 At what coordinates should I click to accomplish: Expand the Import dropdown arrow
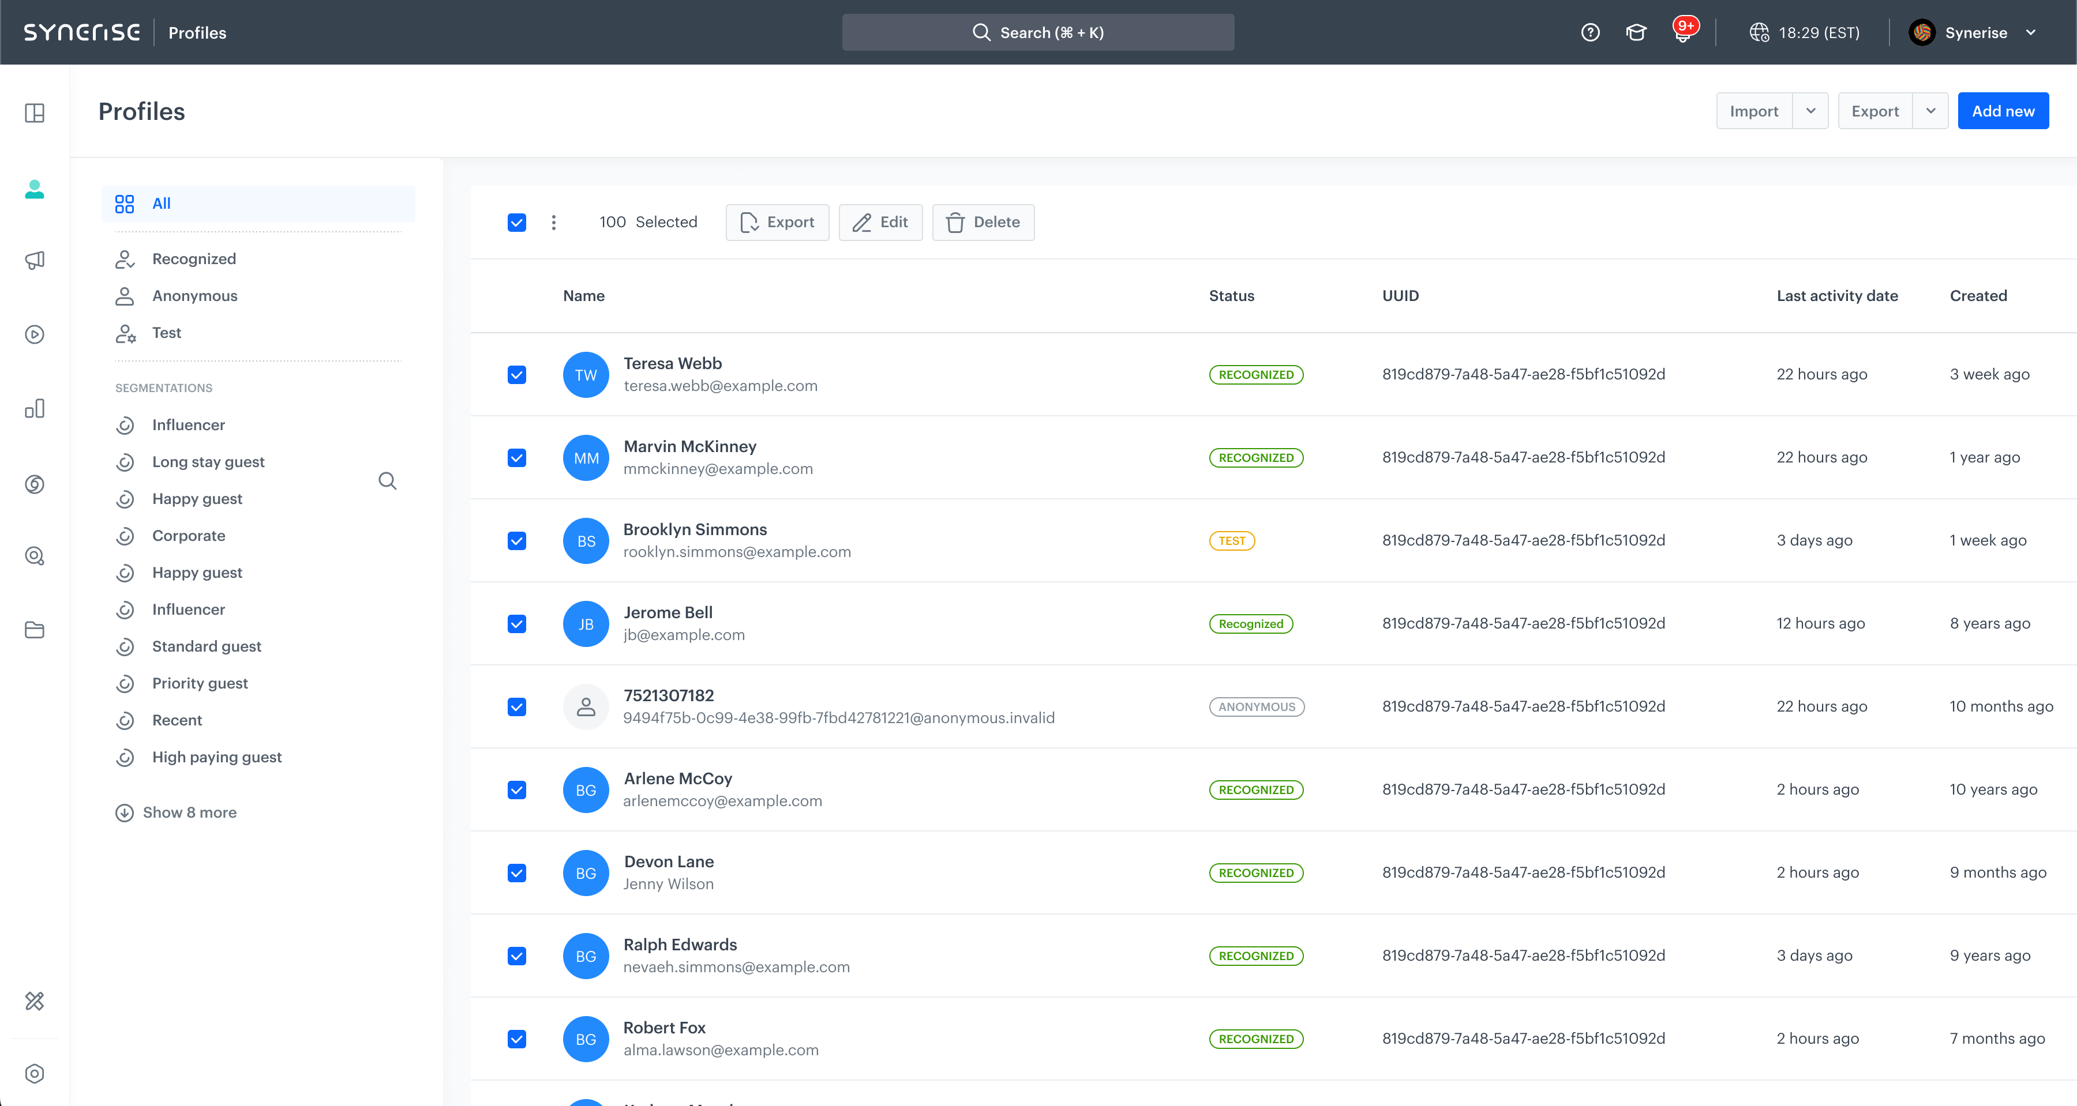pos(1811,111)
